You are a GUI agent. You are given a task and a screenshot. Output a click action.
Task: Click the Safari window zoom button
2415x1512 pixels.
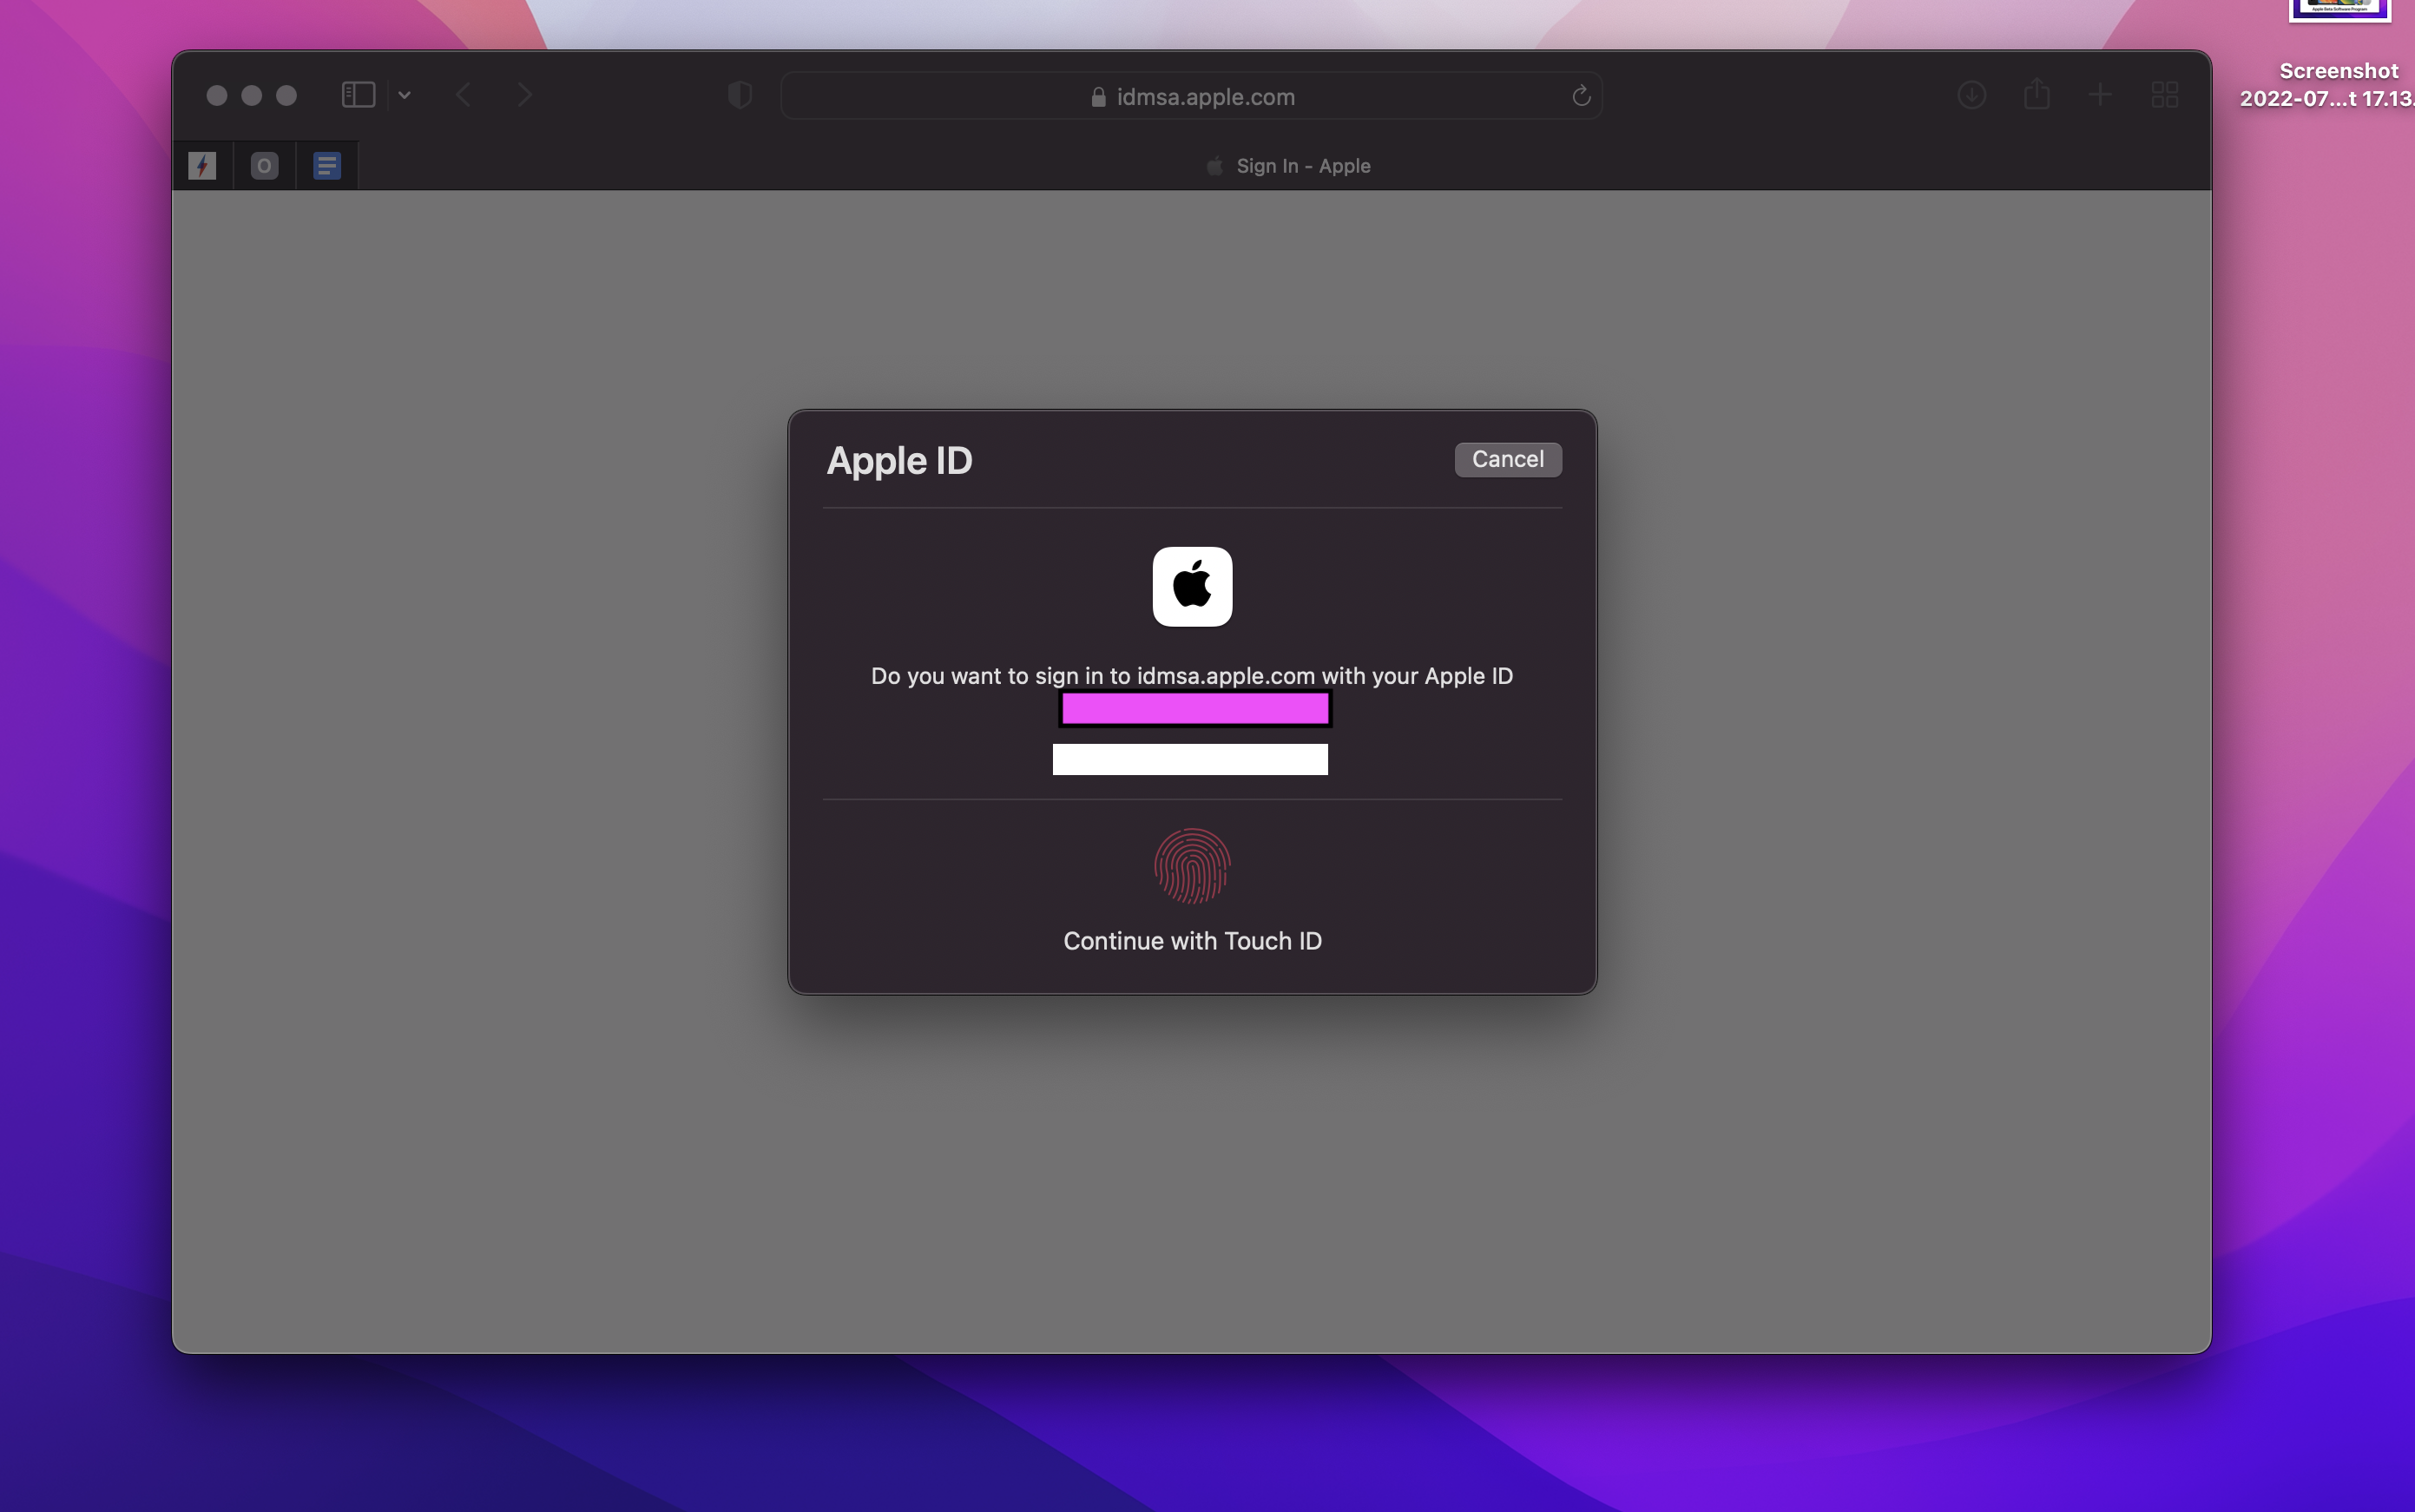(x=286, y=95)
